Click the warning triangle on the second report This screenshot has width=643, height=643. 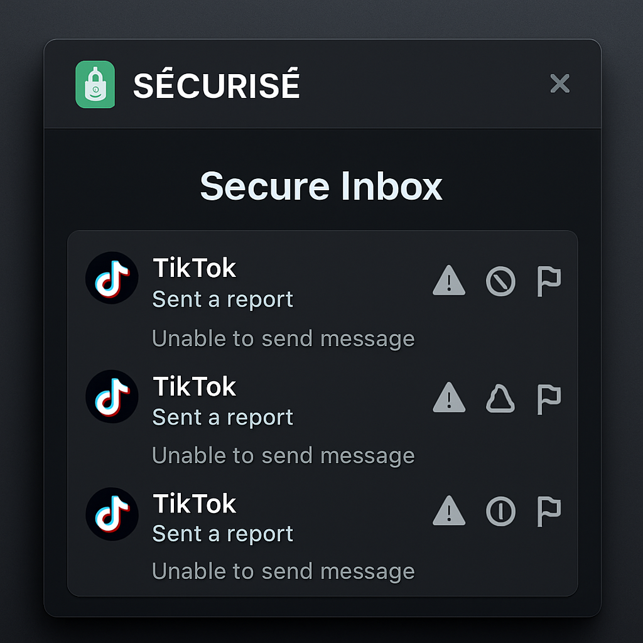(450, 398)
